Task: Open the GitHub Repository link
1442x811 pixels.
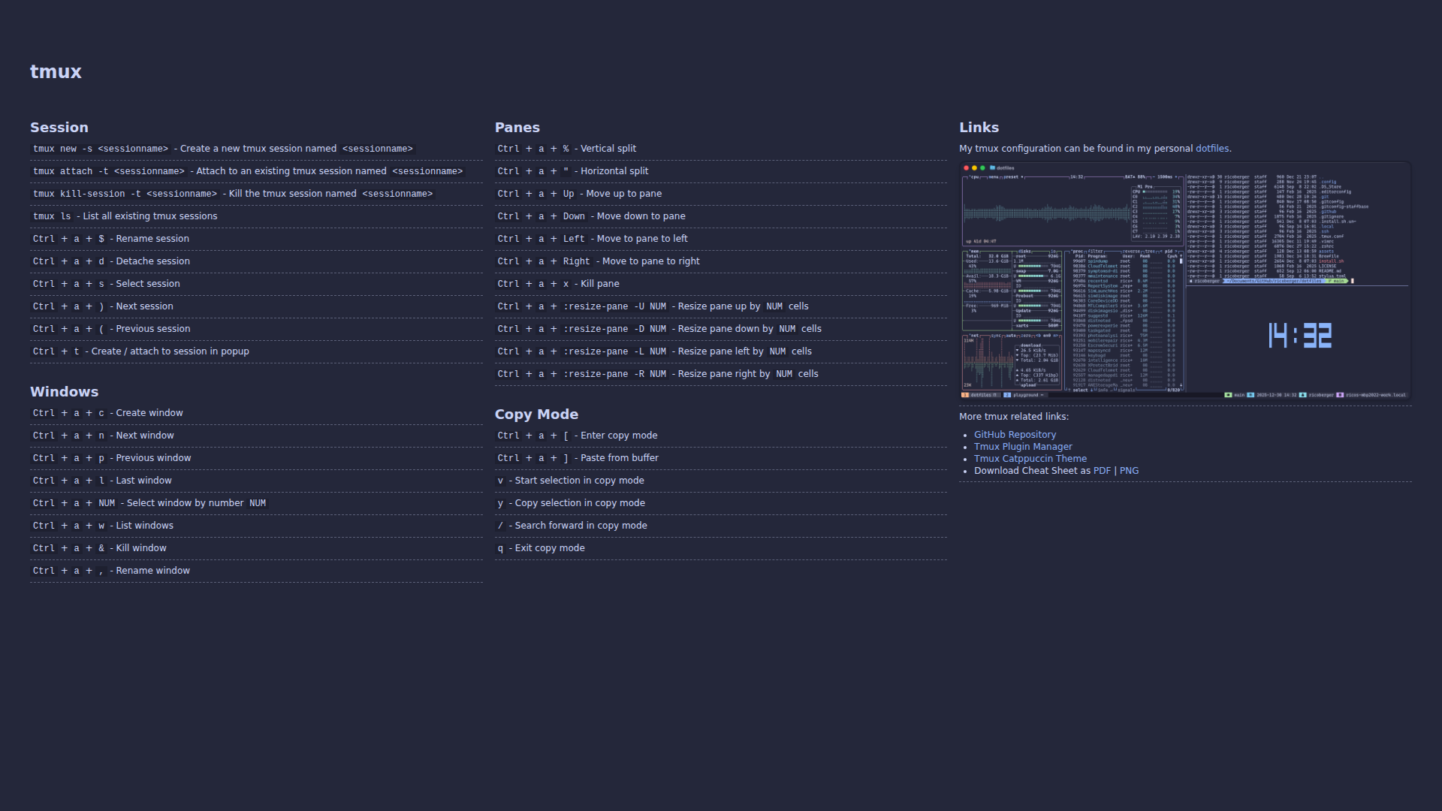Action: [1015, 435]
